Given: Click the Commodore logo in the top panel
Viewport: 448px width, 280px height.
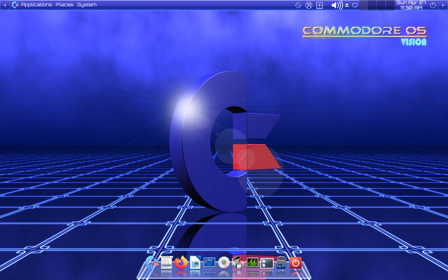Looking at the screenshot, I should pos(15,5).
